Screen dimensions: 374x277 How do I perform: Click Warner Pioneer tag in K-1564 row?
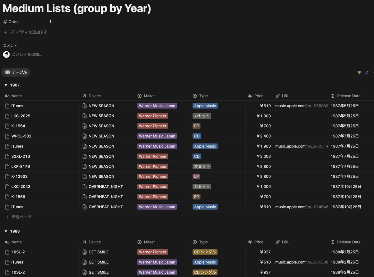coord(153,126)
